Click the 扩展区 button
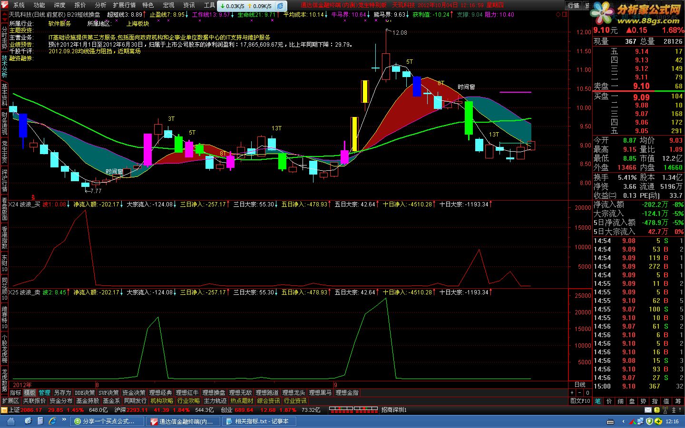 pos(10,401)
